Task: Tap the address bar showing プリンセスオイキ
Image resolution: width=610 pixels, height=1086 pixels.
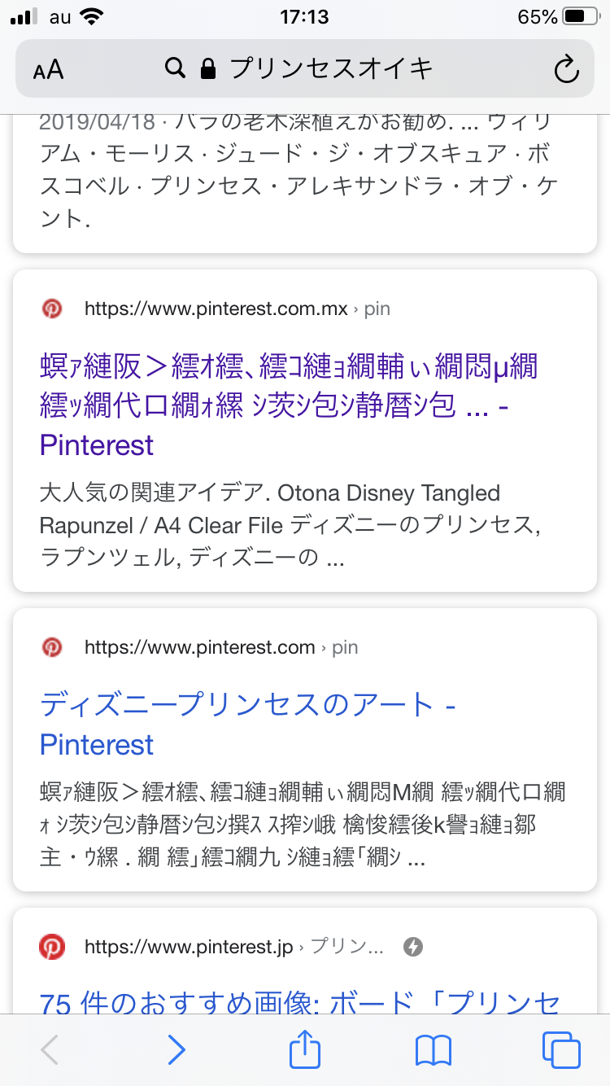Action: 332,68
